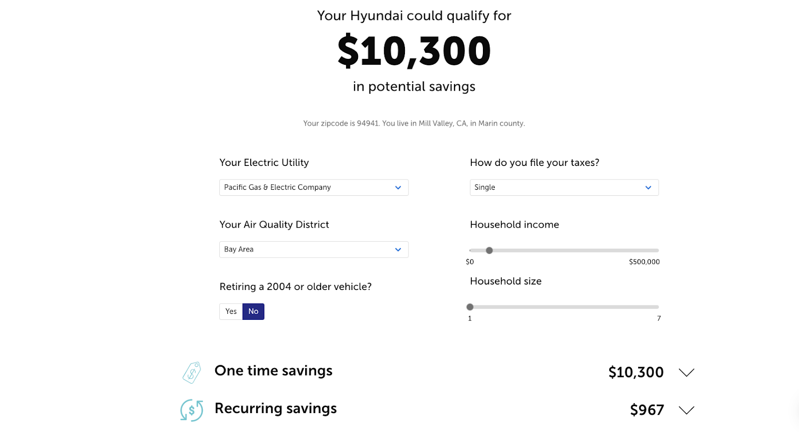Select Yes for retiring an older vehicle
Screen dimensions: 799x432
click(x=231, y=311)
